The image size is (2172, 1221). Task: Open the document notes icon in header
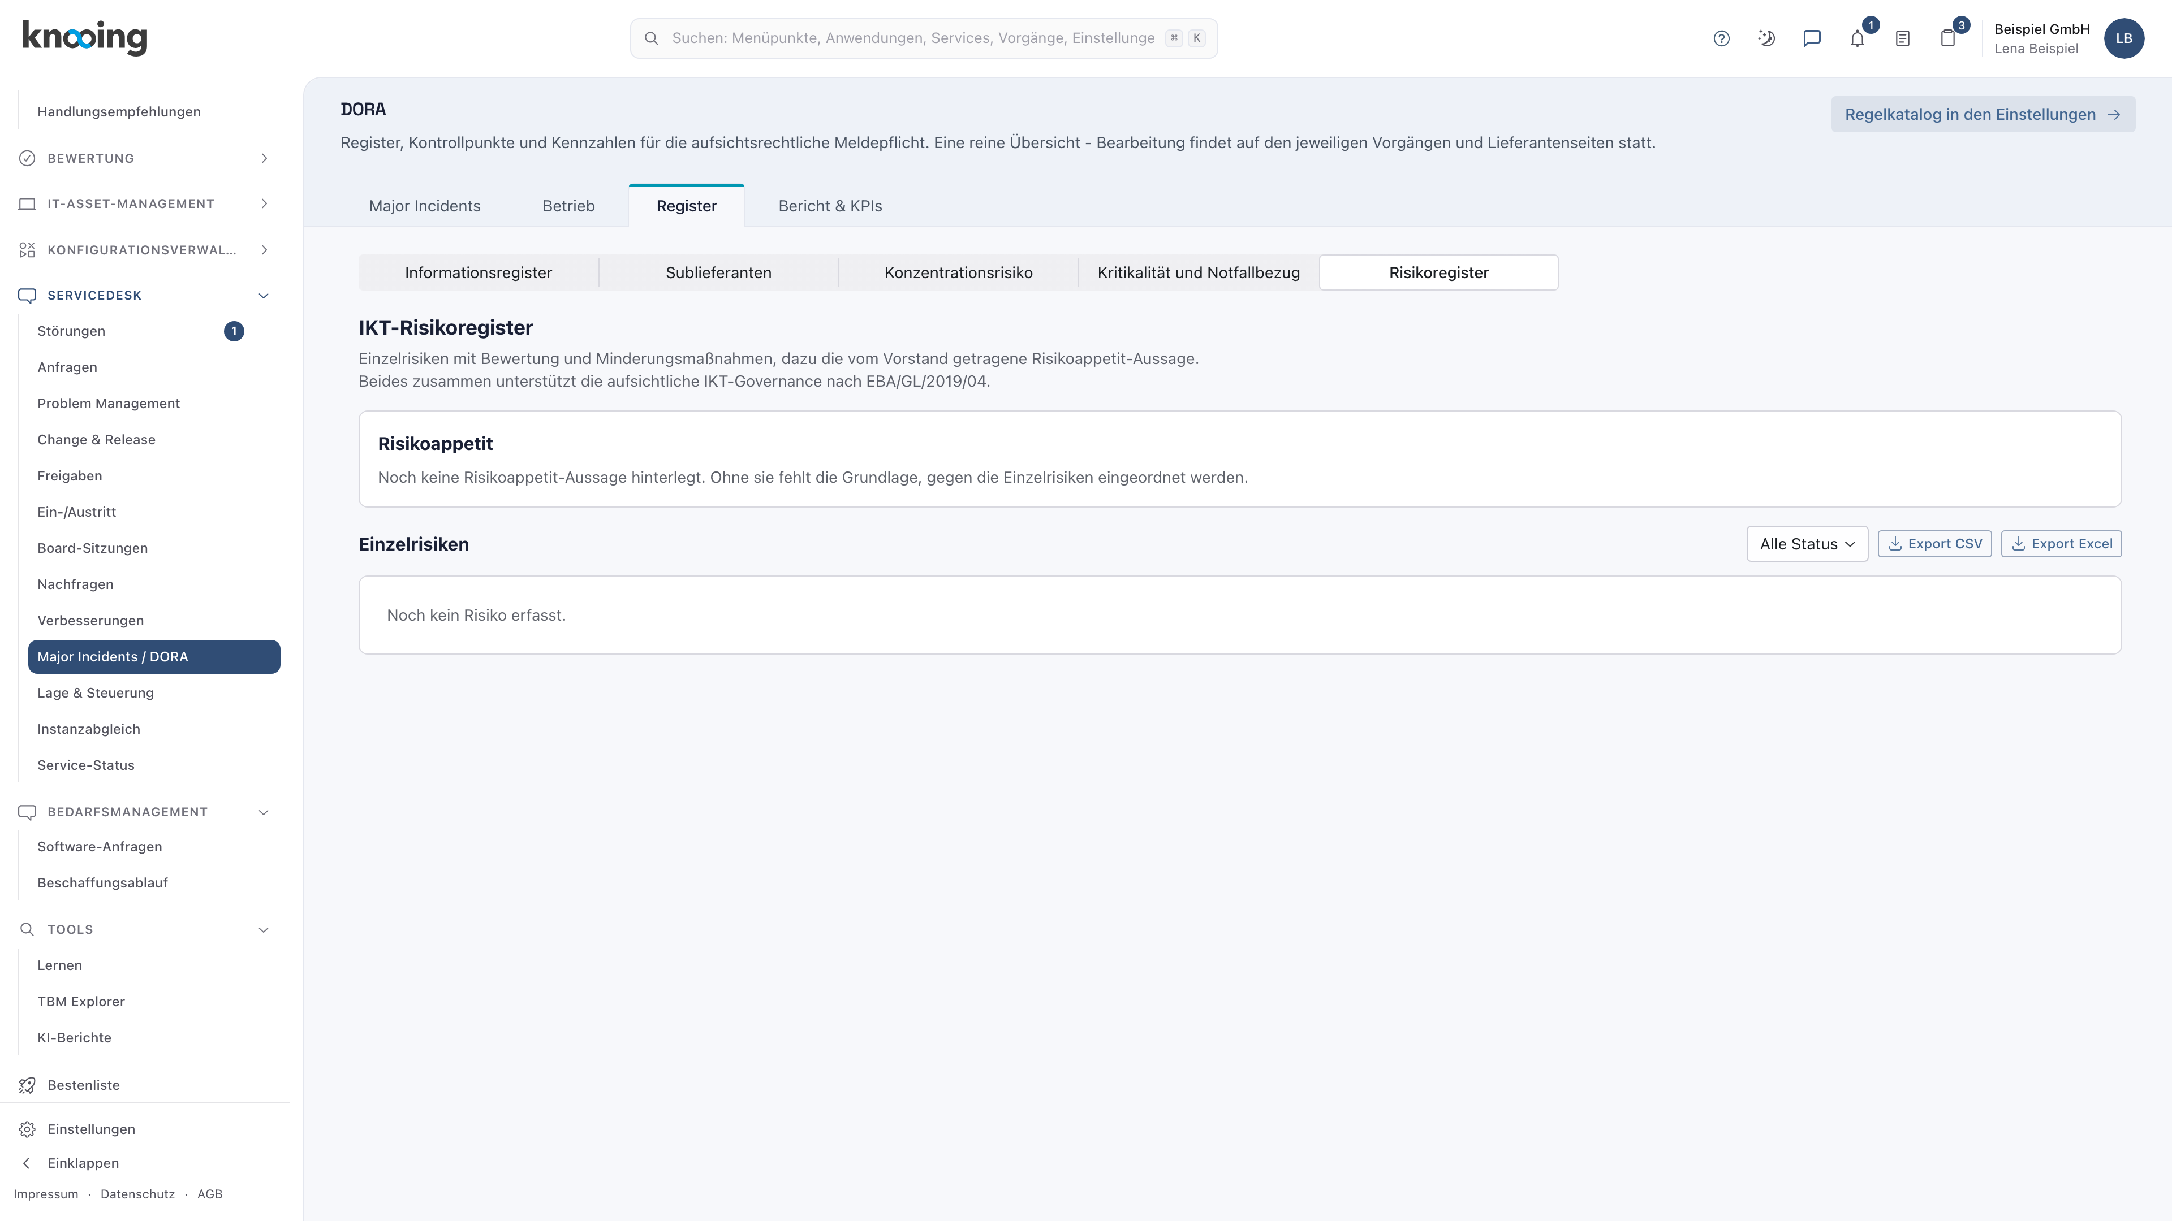[1902, 38]
